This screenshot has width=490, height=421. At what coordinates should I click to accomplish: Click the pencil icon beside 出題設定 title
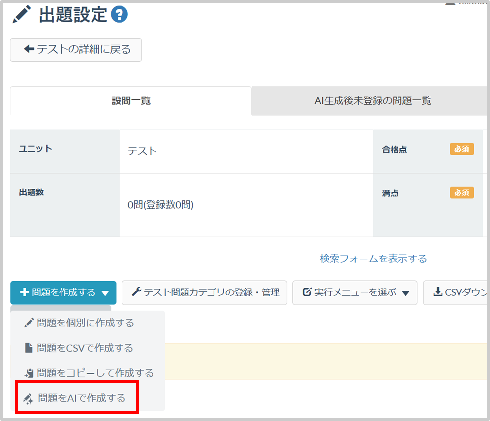pyautogui.click(x=21, y=15)
